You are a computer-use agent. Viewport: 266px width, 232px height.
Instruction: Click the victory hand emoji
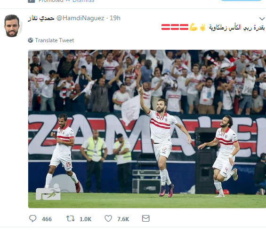203,27
